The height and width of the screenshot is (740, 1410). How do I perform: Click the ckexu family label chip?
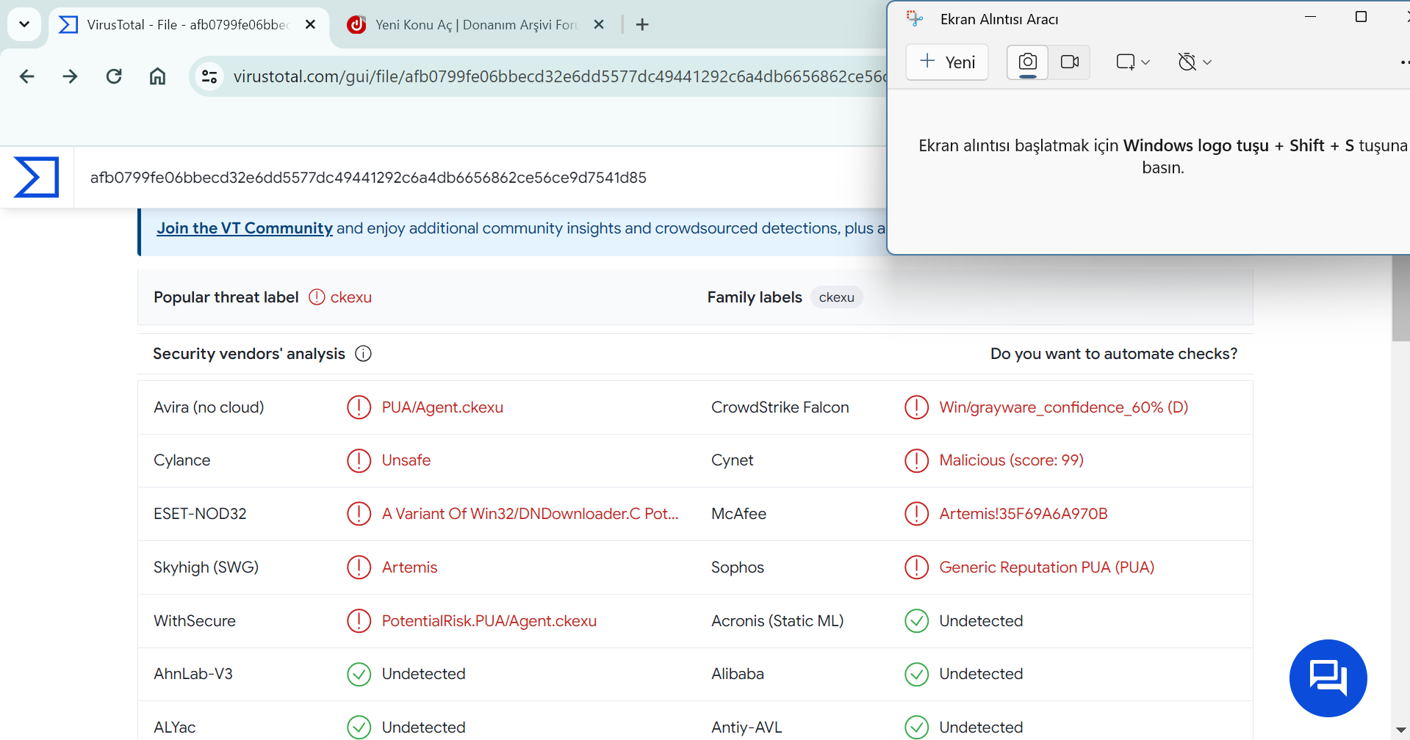[836, 297]
